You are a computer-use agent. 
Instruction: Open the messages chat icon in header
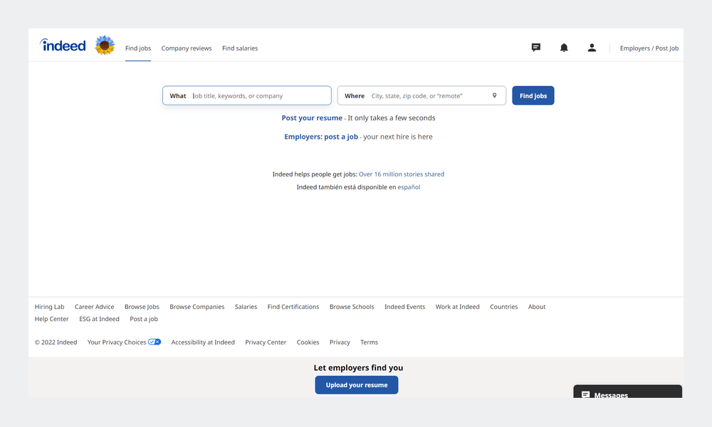point(536,48)
